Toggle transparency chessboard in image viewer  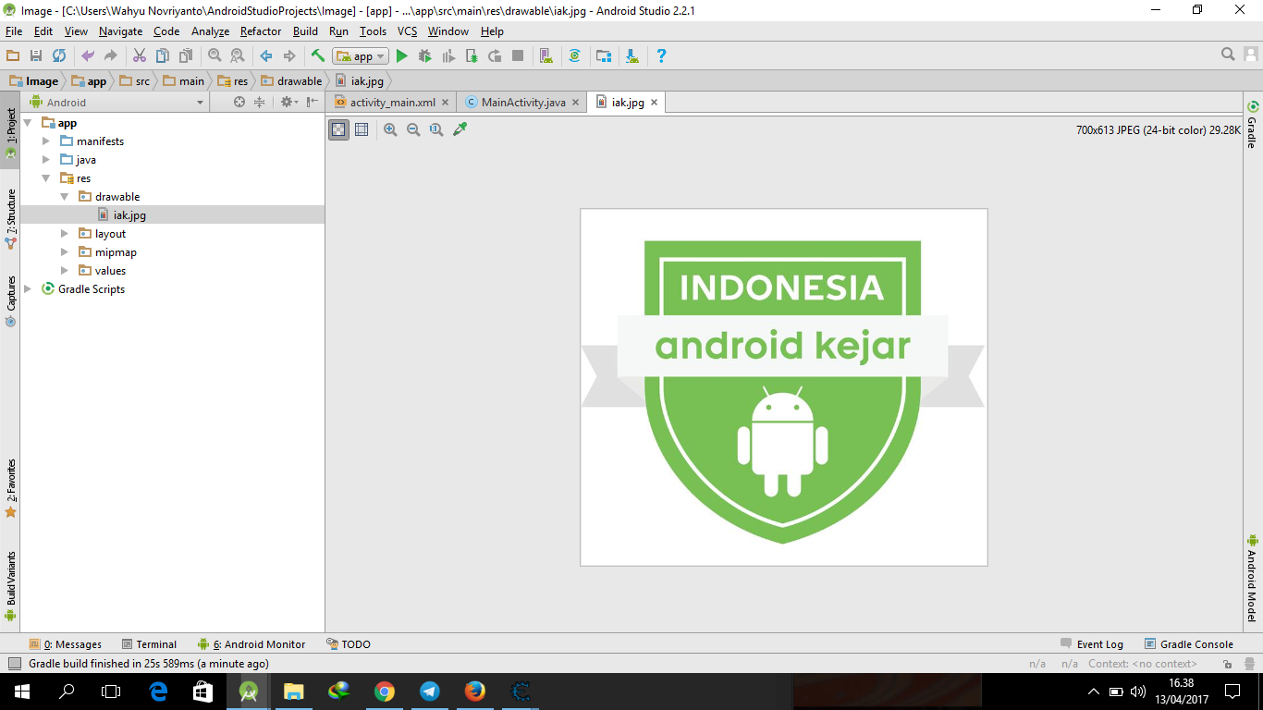coord(339,129)
